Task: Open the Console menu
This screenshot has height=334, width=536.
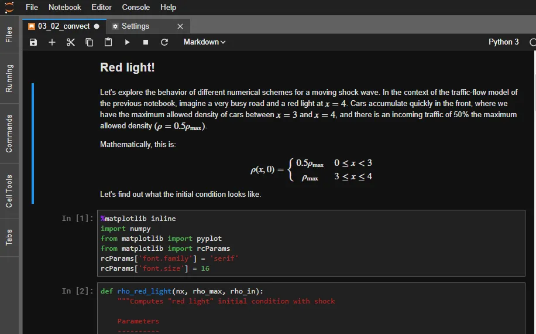Action: [136, 8]
